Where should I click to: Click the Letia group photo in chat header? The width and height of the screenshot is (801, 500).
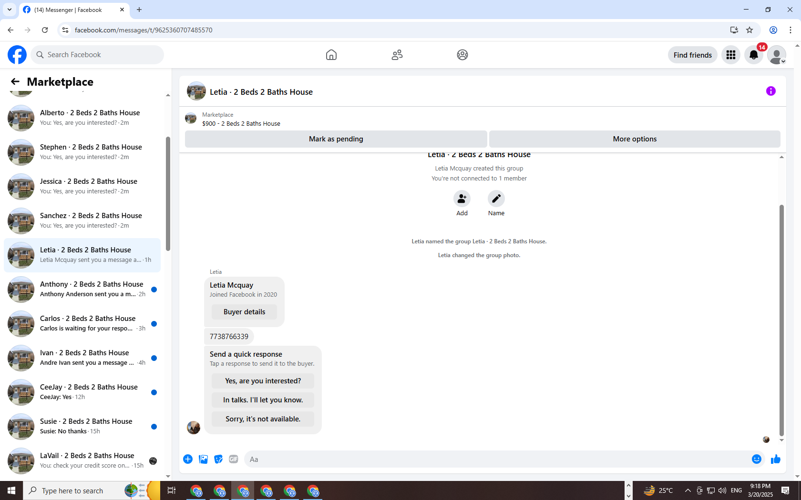coord(196,91)
